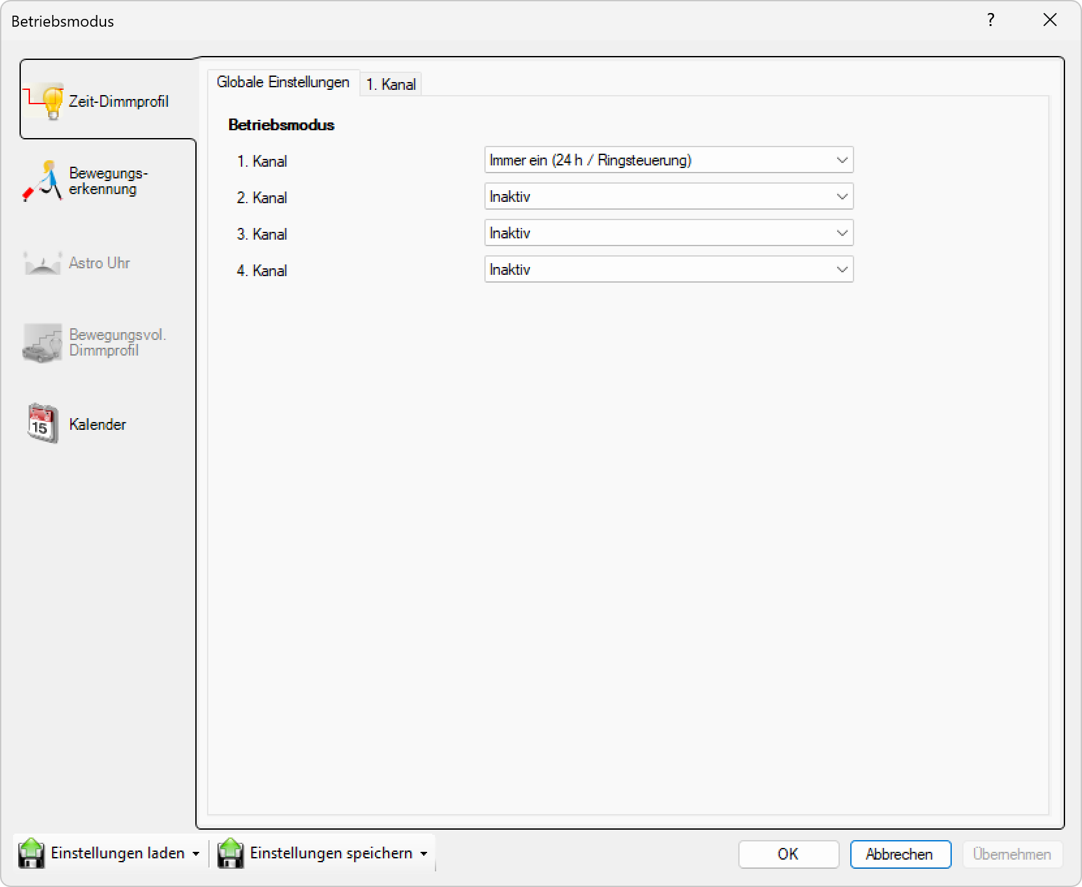This screenshot has width=1082, height=887.
Task: Select Astro Uhr in the sidebar
Action: coord(108,263)
